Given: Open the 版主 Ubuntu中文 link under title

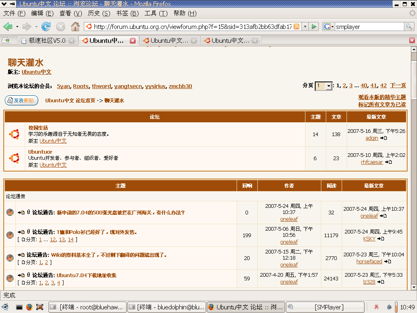Looking at the screenshot, I should (x=36, y=72).
